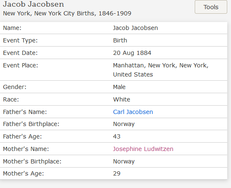
Task: Follow the Carl Jacobsen link
Action: pyautogui.click(x=133, y=112)
